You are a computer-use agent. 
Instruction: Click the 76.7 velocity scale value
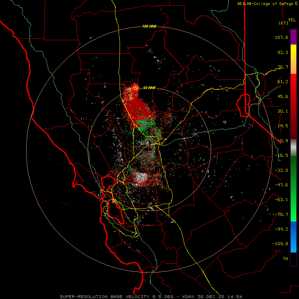pyautogui.click(x=283, y=67)
